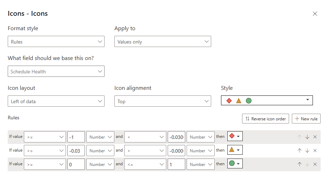Open second rule's < operator dropdown
This screenshot has width=328, height=180.
click(x=145, y=151)
